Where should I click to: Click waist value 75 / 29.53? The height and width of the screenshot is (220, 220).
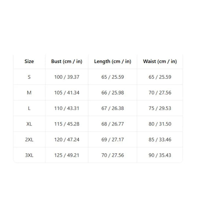click(160, 109)
